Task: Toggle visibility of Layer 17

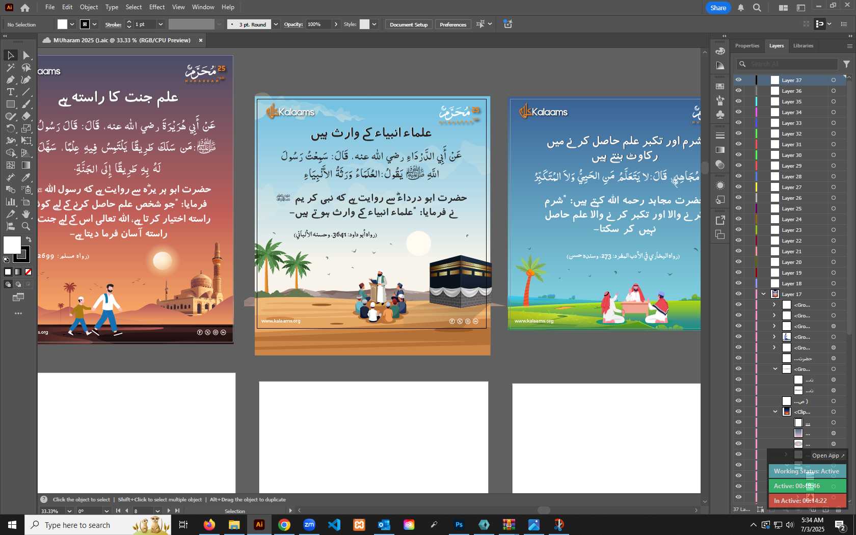Action: [x=738, y=294]
